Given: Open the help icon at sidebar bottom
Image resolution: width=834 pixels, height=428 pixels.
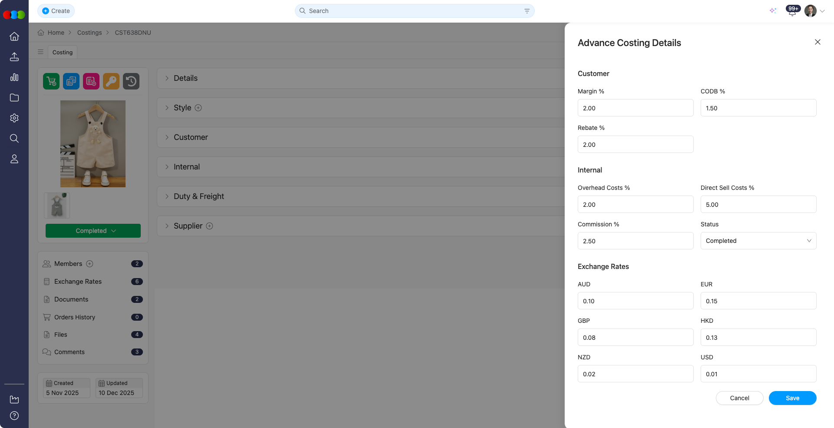Looking at the screenshot, I should 14,415.
